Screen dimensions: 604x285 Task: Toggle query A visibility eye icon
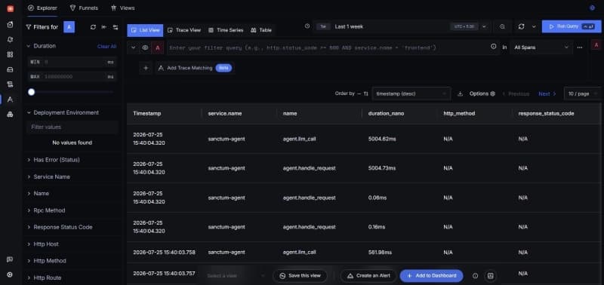145,47
